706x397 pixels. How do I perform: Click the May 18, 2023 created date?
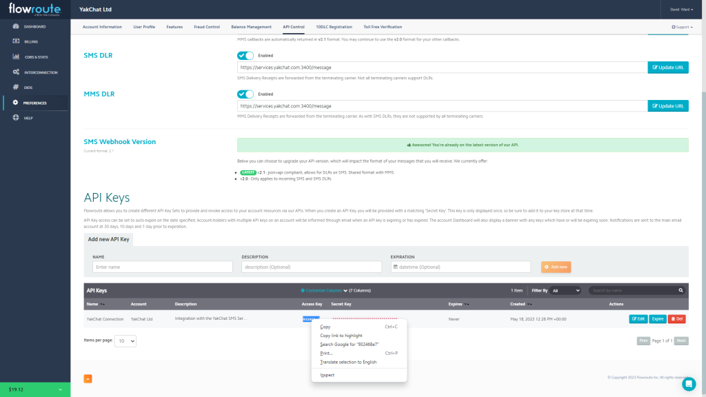click(538, 319)
